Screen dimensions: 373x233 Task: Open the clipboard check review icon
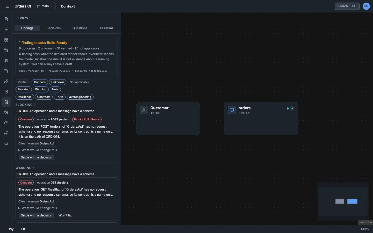[x=6, y=102]
